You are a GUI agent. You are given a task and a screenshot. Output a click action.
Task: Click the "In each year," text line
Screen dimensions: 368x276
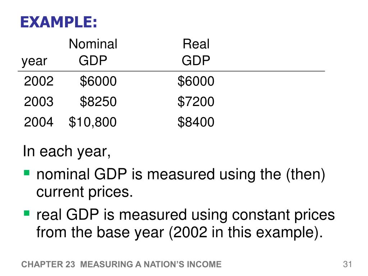point(67,152)
